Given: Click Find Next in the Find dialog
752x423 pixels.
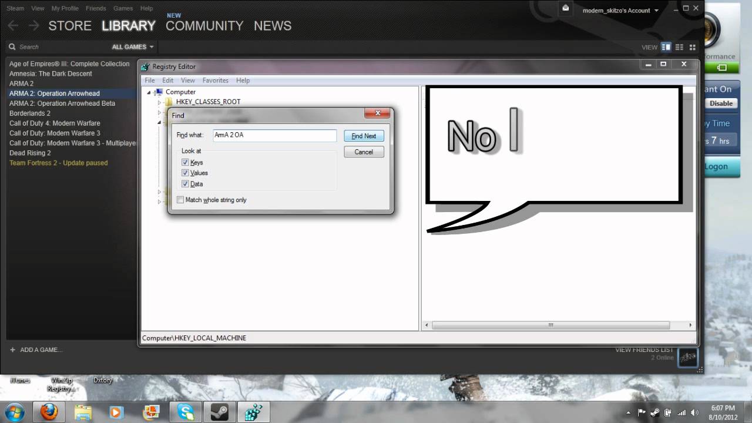Looking at the screenshot, I should point(364,136).
